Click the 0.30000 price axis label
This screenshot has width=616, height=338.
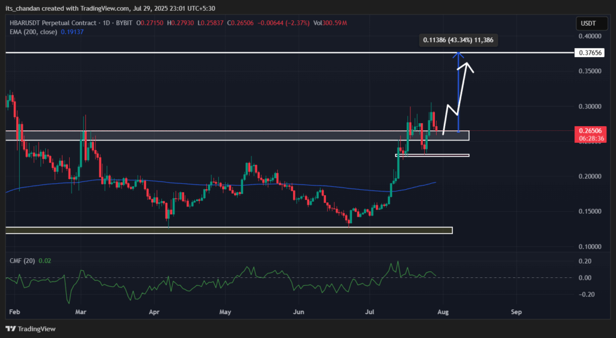[x=590, y=106]
